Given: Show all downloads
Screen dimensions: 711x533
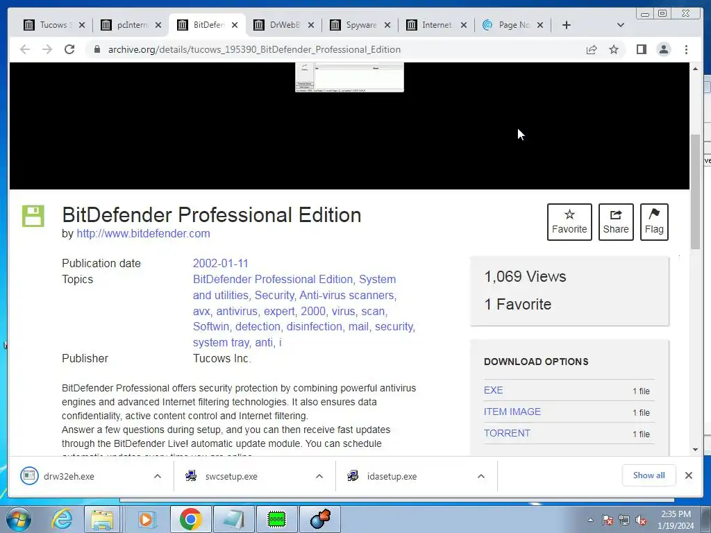Looking at the screenshot, I should coord(649,475).
